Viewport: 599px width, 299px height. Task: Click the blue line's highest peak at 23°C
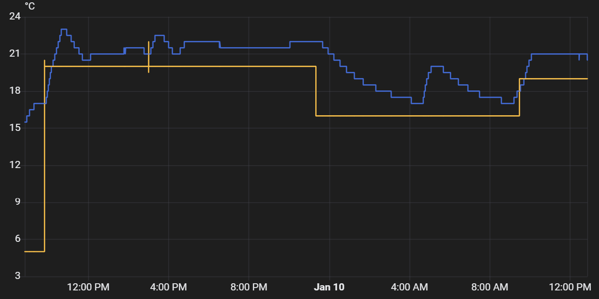(63, 30)
